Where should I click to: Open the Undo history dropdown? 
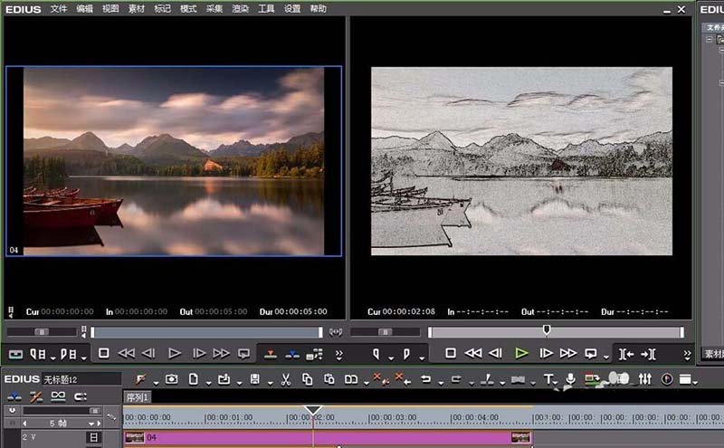pyautogui.click(x=441, y=383)
